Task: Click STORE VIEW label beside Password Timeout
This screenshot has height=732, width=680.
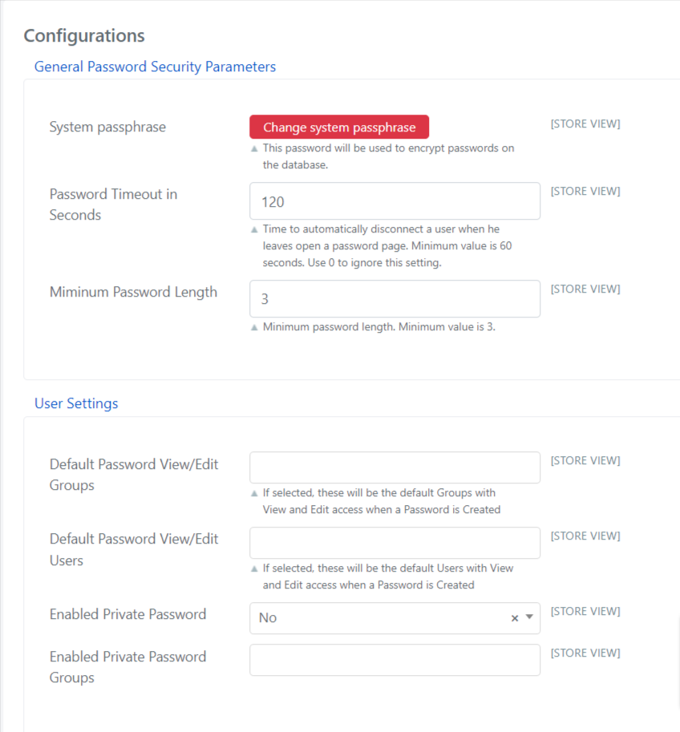Action: [585, 191]
